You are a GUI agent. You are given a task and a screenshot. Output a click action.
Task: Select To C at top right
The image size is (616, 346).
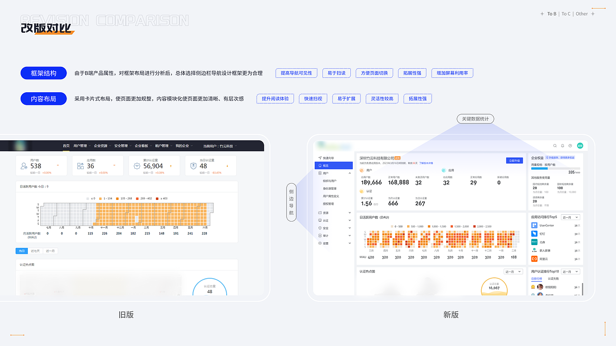point(566,14)
